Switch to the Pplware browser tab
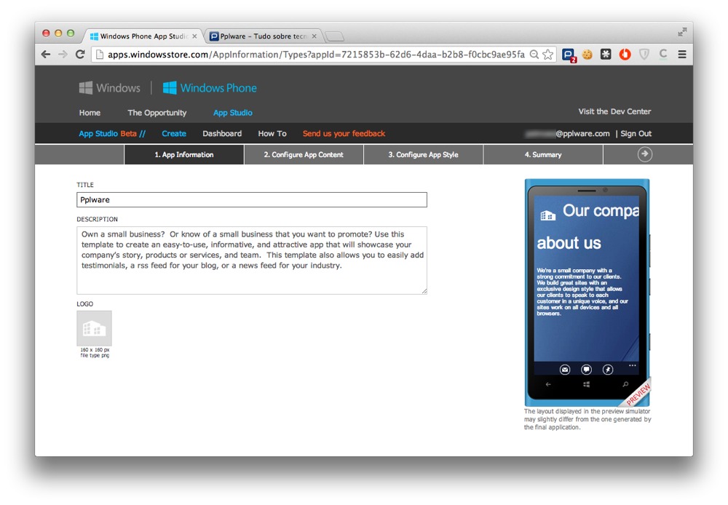Screen dimensions: 728x505 [x=263, y=36]
